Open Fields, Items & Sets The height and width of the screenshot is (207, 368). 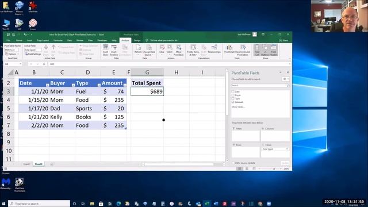coord(193,50)
